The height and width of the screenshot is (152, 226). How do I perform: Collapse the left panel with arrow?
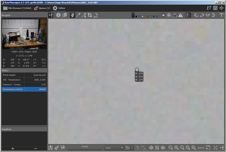pyautogui.click(x=50, y=15)
